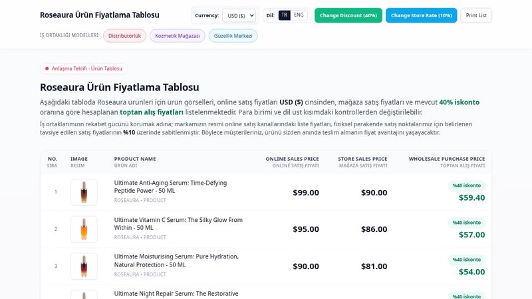Click the %40 iskonto badge above $54.00
The height and width of the screenshot is (299, 532).
(x=467, y=259)
